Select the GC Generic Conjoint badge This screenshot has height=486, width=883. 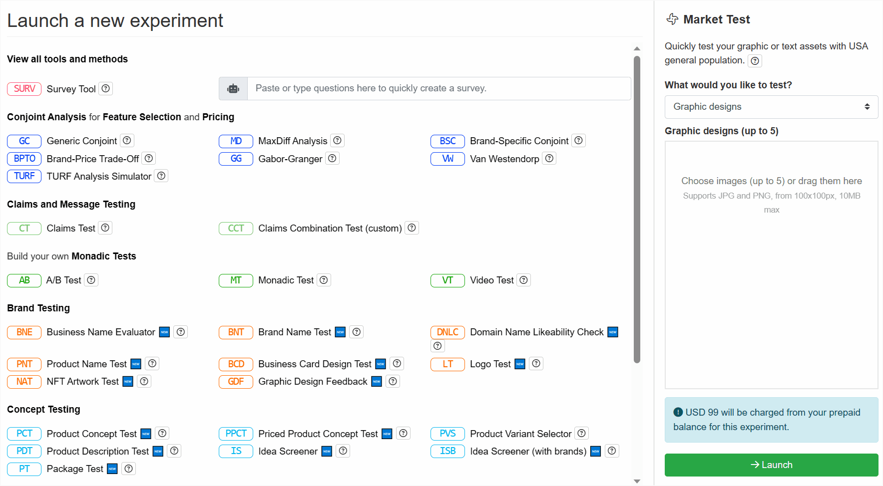[24, 141]
